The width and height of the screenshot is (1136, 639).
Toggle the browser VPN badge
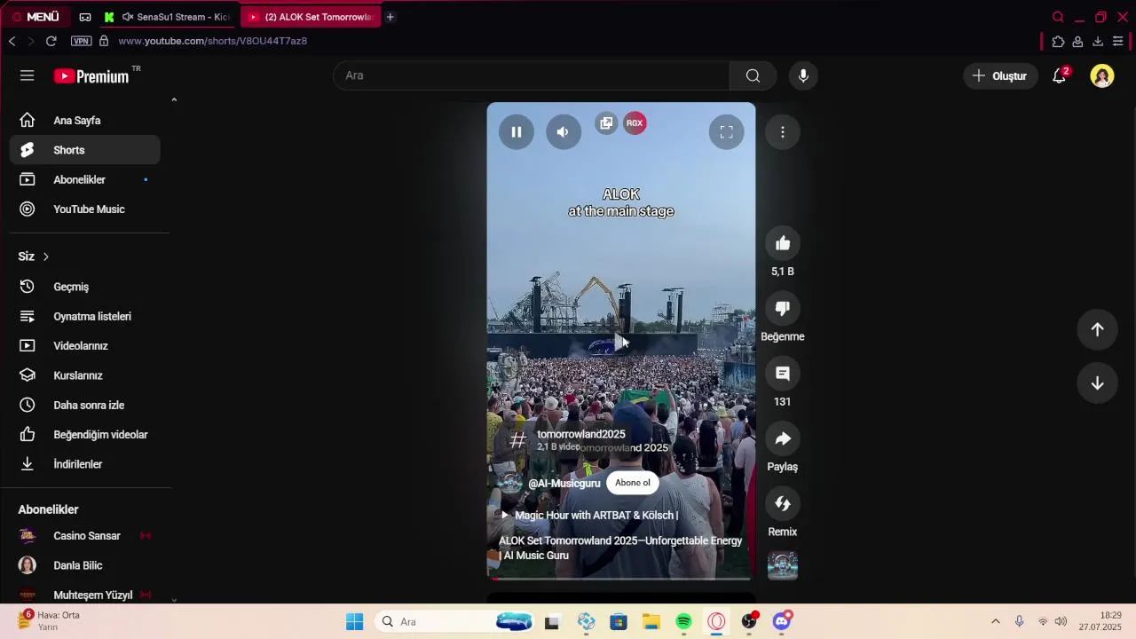click(x=81, y=41)
